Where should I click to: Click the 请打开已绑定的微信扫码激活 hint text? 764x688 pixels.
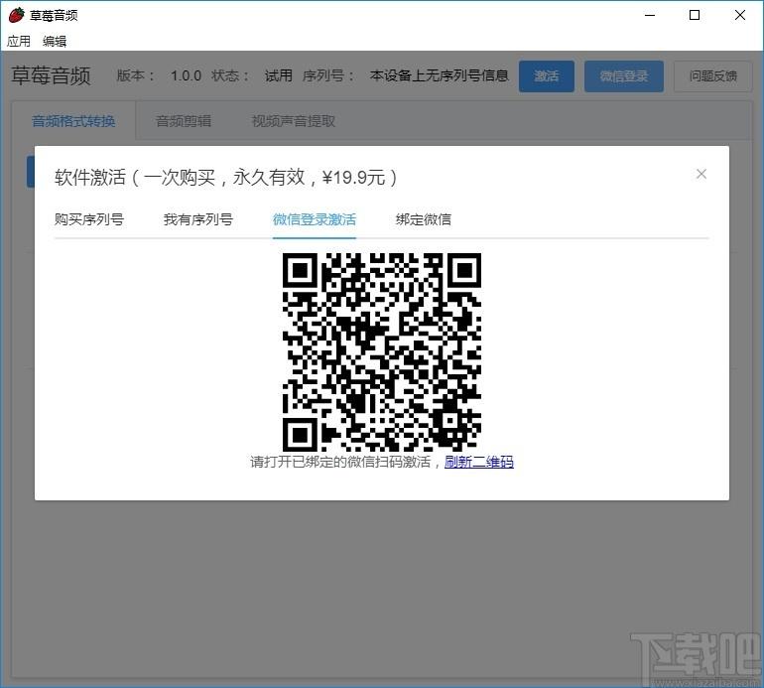point(340,462)
